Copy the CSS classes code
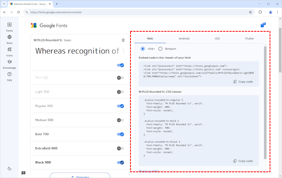 [x=243, y=161]
